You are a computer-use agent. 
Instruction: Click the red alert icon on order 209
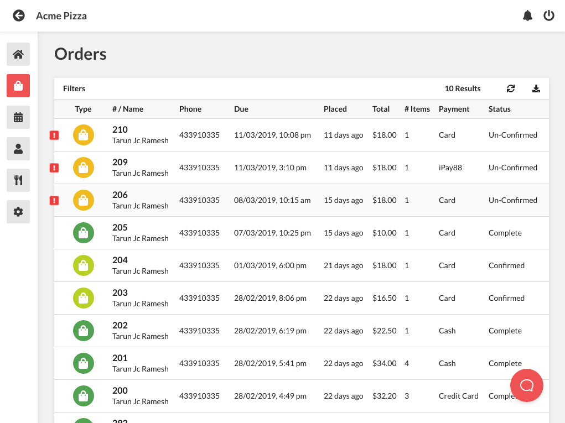pyautogui.click(x=54, y=168)
